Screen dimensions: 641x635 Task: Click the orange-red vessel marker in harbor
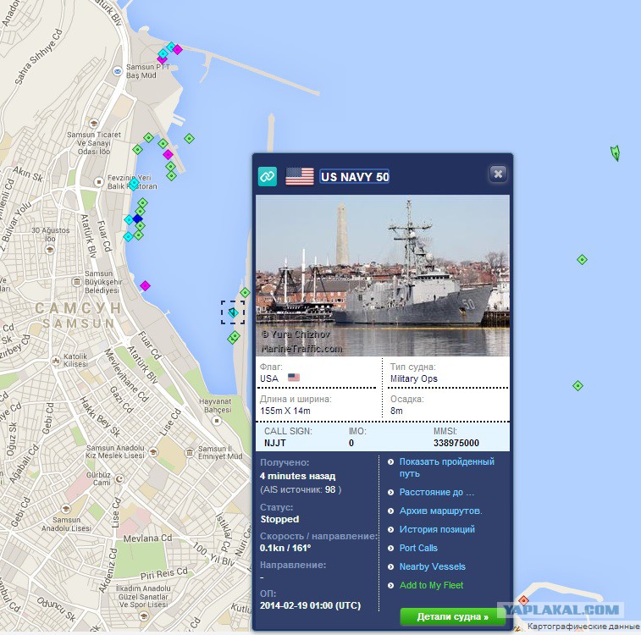pos(523,600)
